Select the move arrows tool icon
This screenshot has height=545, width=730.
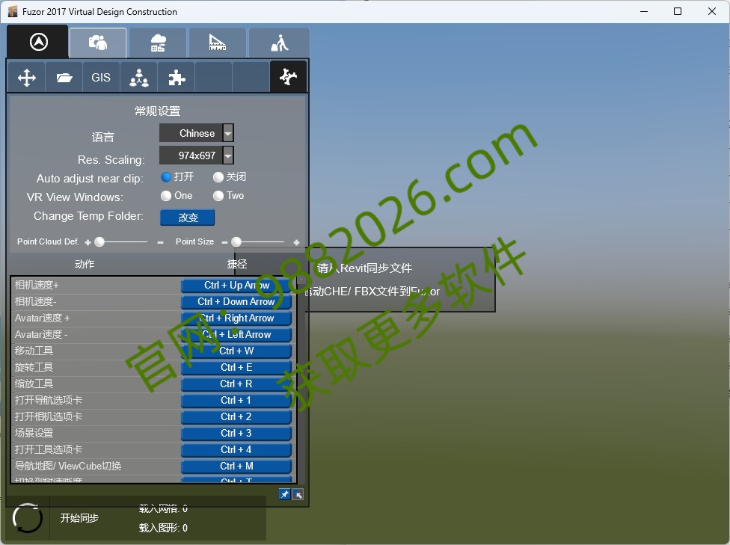pos(26,77)
